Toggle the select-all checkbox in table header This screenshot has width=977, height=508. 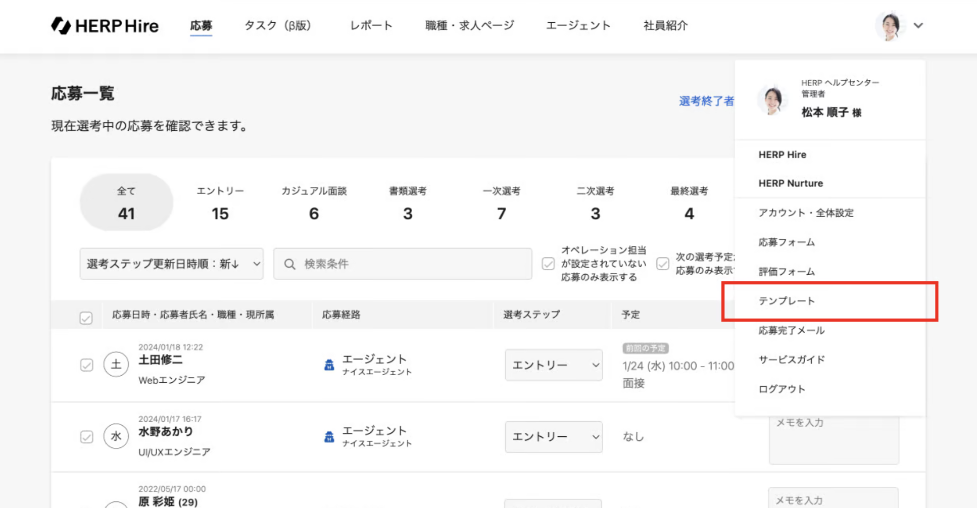(86, 318)
